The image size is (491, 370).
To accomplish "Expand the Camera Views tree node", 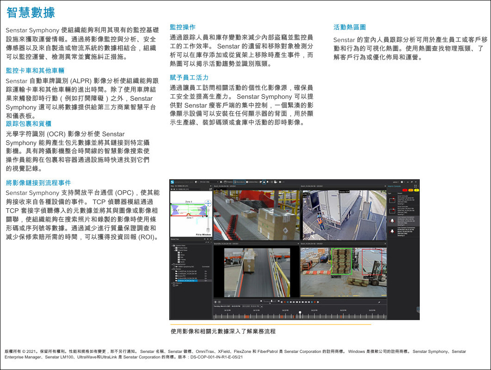I will pos(173,245).
